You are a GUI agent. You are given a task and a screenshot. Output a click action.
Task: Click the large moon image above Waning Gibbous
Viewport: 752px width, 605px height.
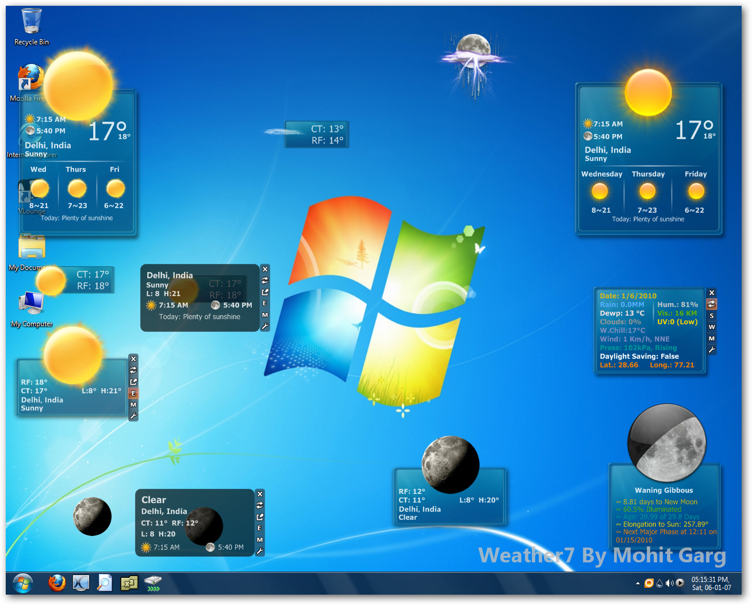tap(667, 443)
